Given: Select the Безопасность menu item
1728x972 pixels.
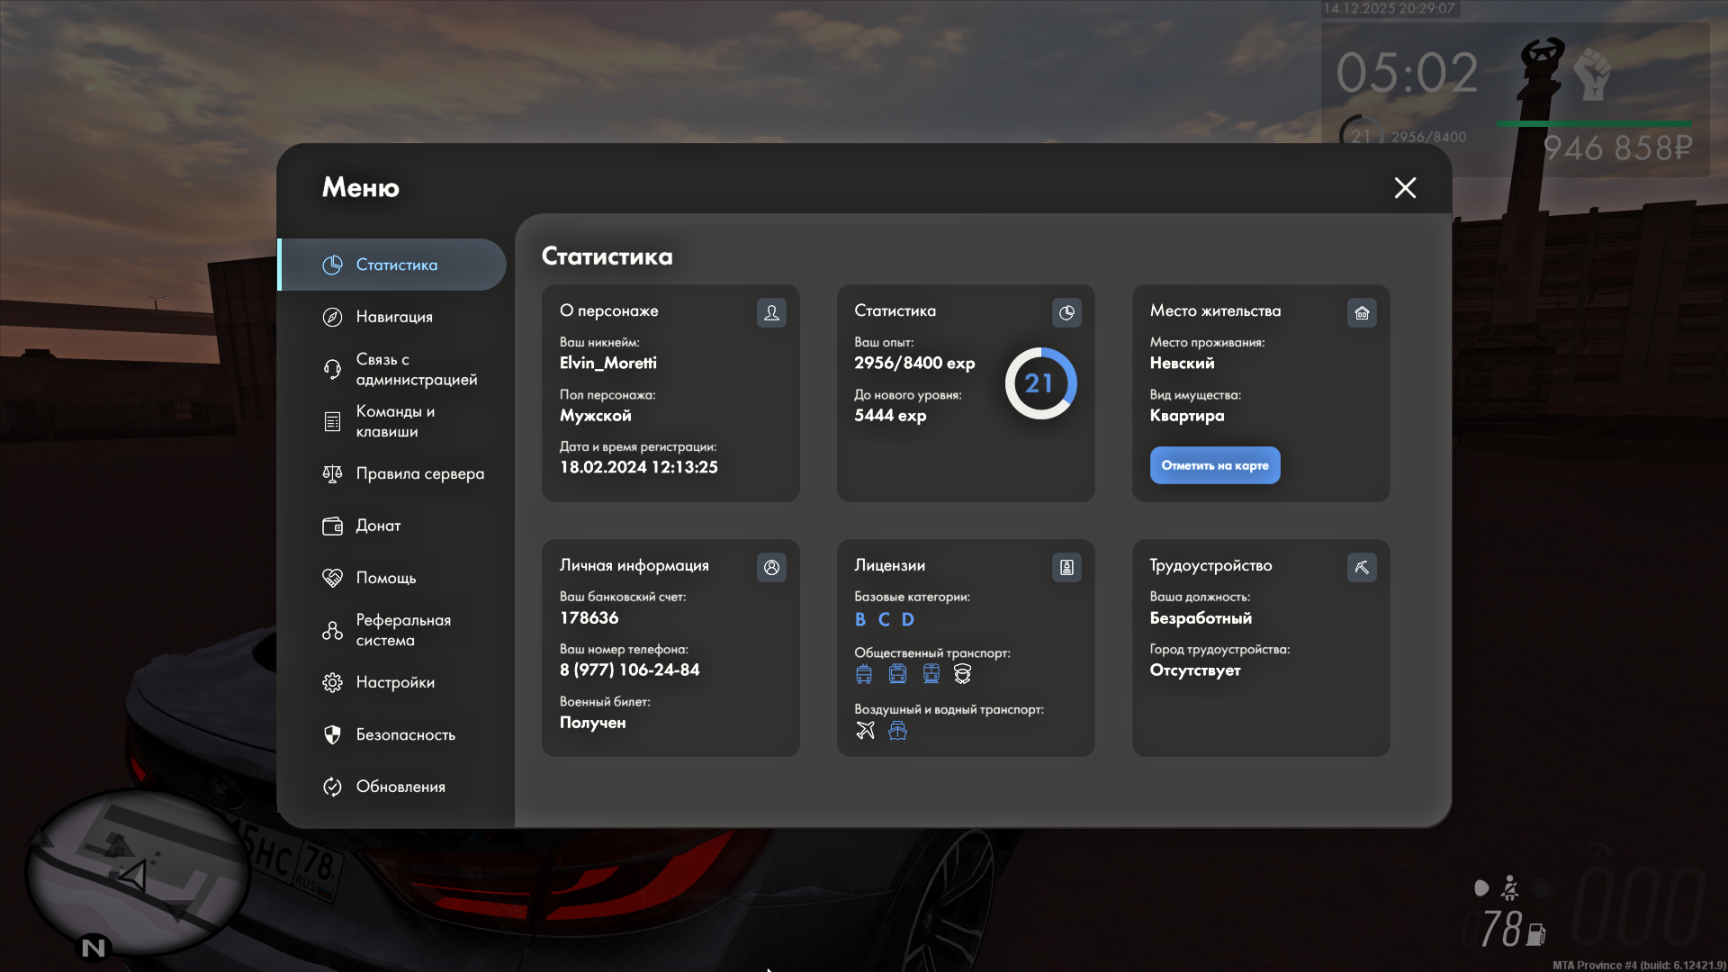Looking at the screenshot, I should pos(405,734).
